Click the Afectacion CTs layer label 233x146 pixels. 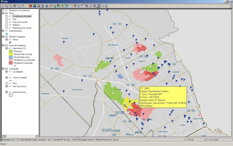(20, 48)
